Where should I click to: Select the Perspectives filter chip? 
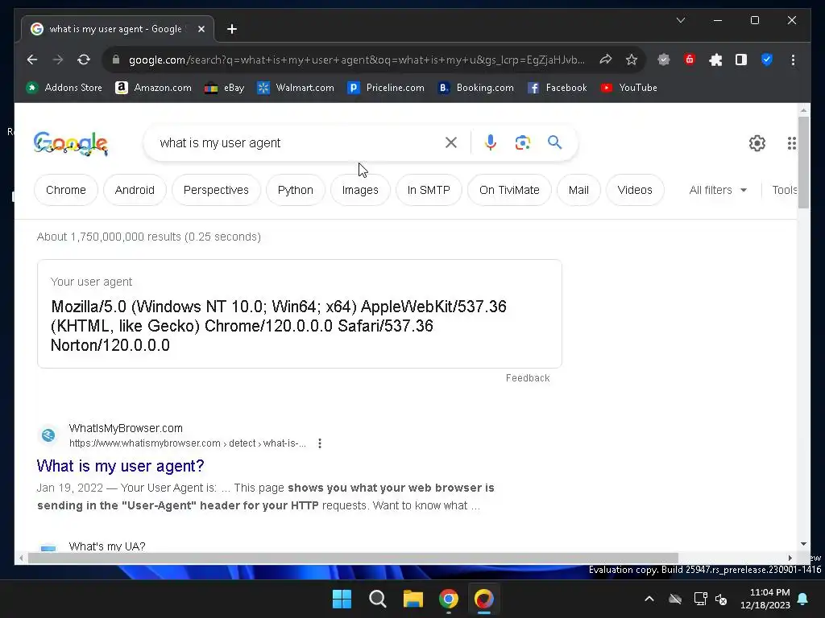click(216, 190)
